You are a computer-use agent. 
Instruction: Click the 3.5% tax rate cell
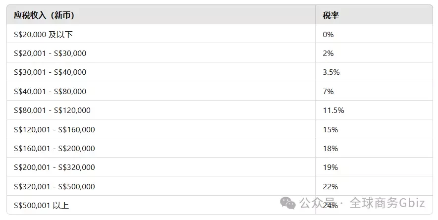coord(374,72)
